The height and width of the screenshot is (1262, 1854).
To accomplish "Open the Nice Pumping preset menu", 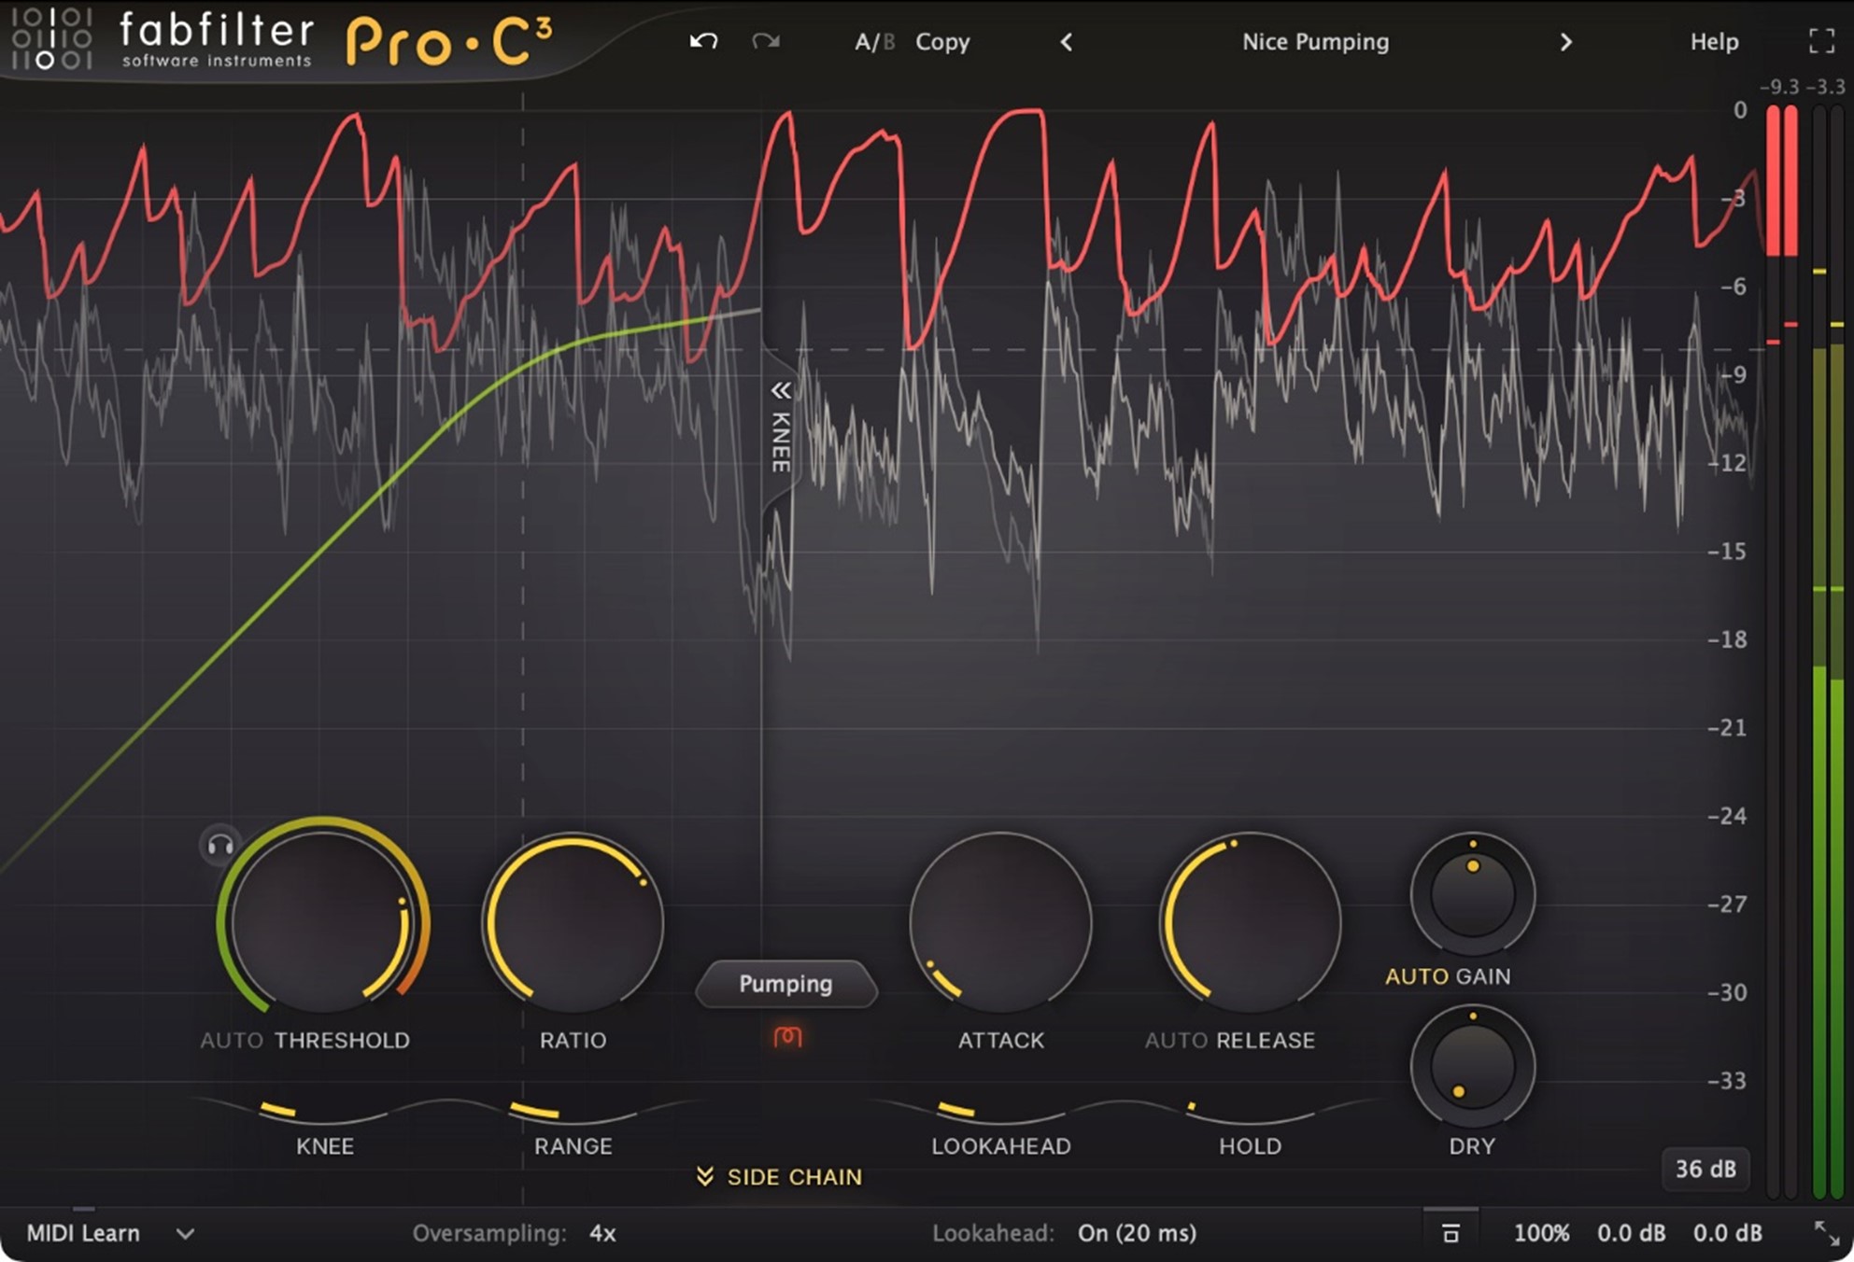I will pyautogui.click(x=1314, y=42).
